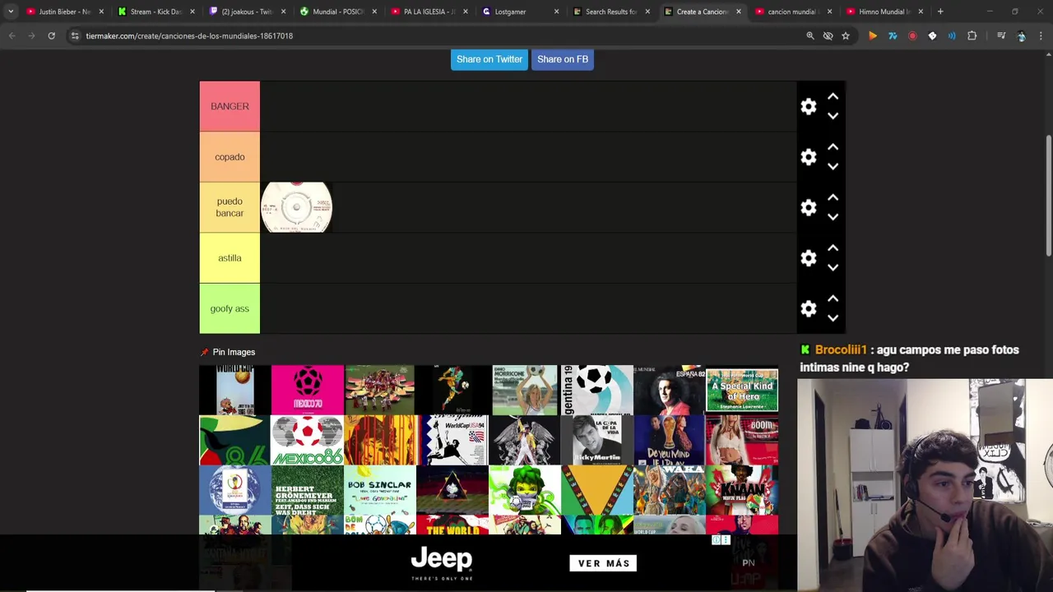Select the Mexico 86 thumbnail
The height and width of the screenshot is (592, 1053).
tap(308, 440)
